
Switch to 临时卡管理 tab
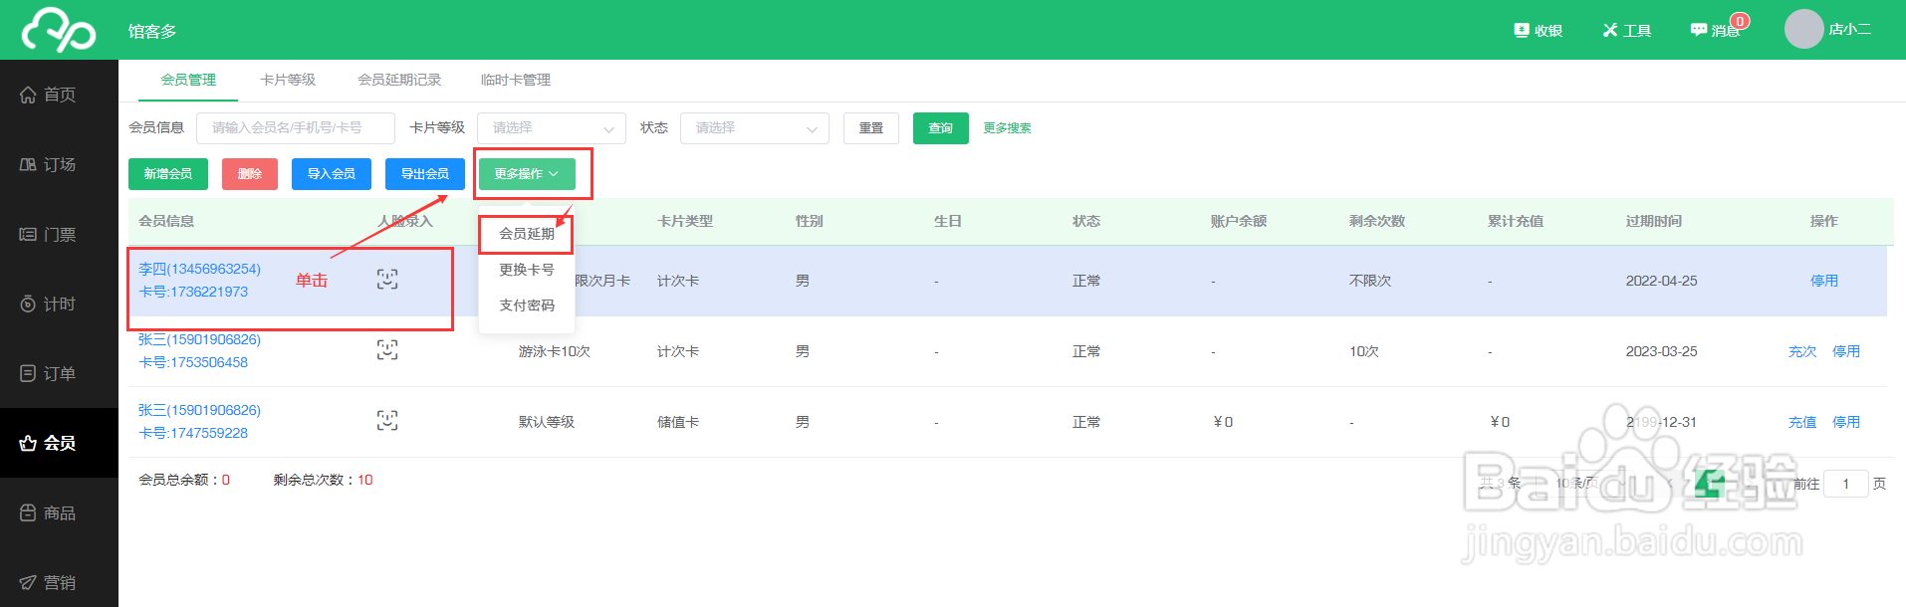(516, 80)
